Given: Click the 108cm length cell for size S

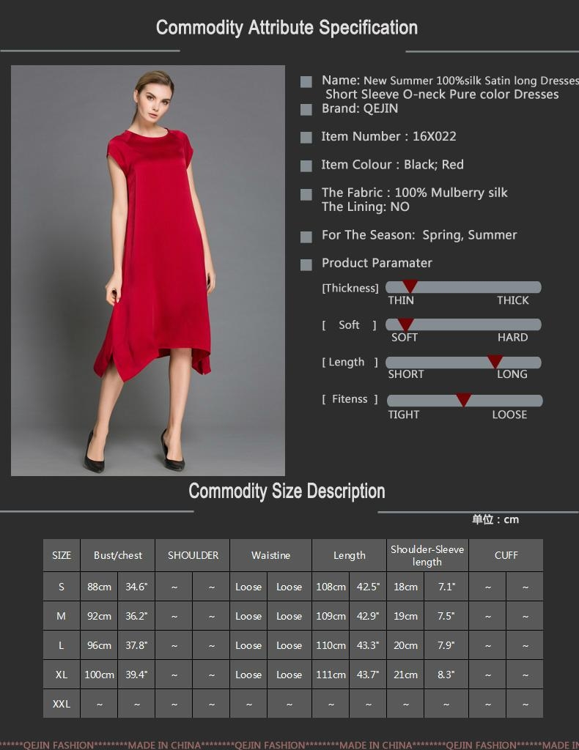Looking at the screenshot, I should (x=331, y=587).
